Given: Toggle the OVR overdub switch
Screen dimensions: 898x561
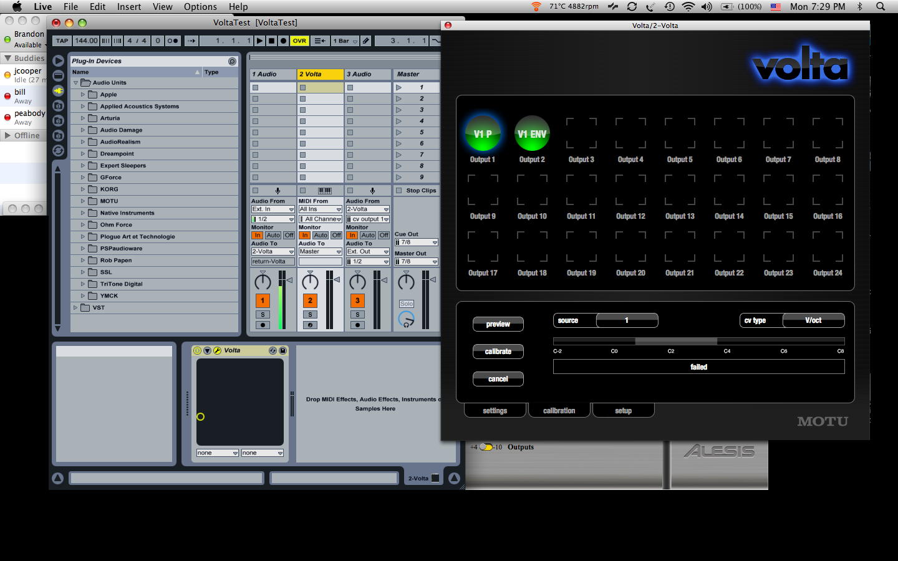Looking at the screenshot, I should pyautogui.click(x=300, y=41).
